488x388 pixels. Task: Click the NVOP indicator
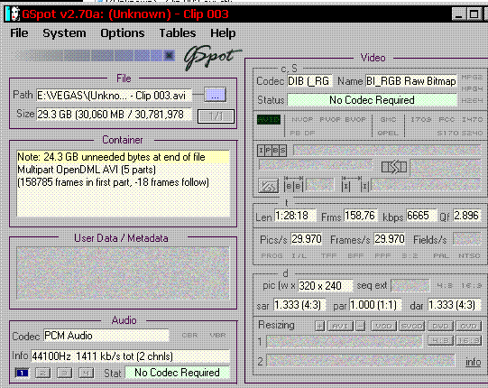tap(302, 120)
